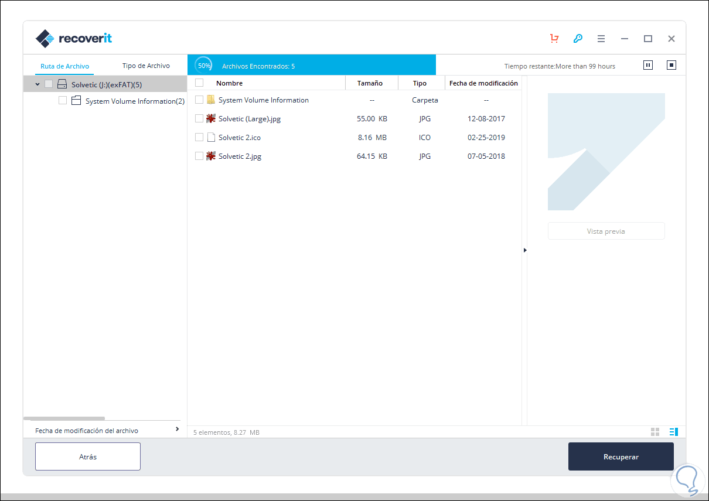Click the 02-25-2019 date cell
This screenshot has width=709, height=501.
tap(486, 137)
